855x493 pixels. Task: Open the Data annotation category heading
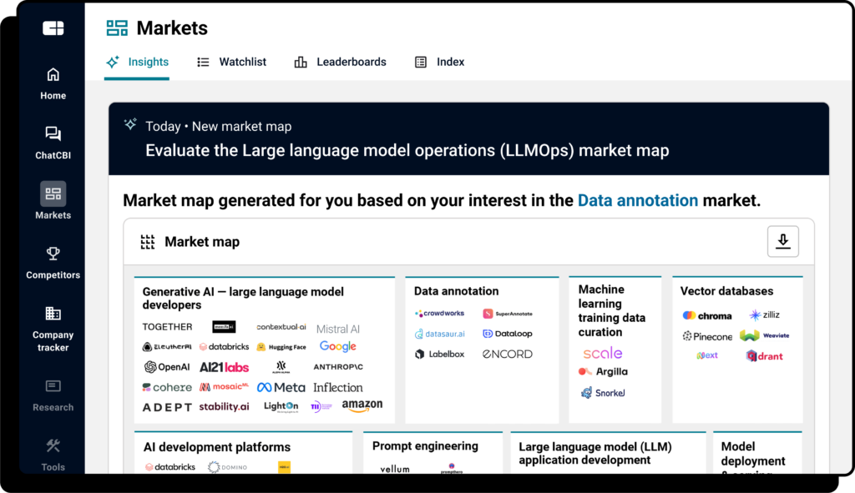point(456,291)
